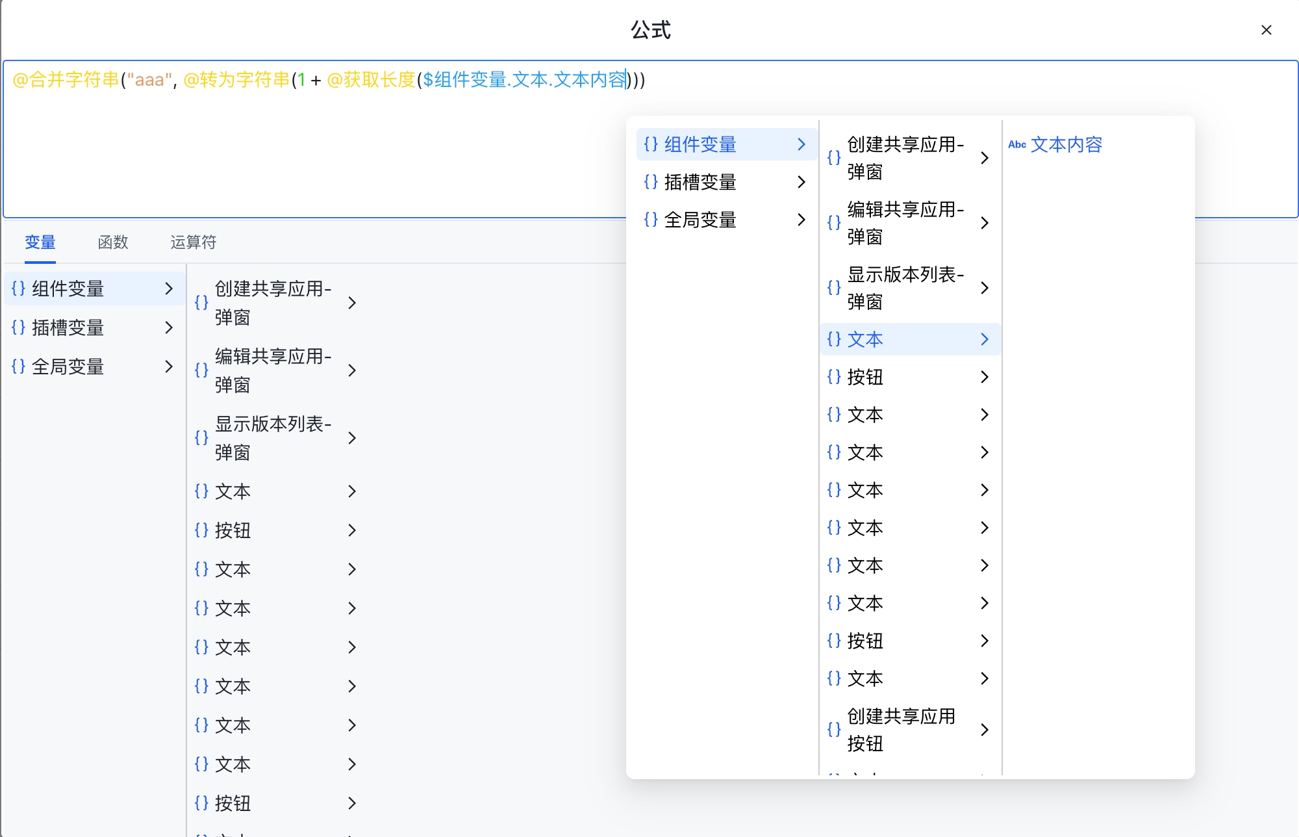Switch to the 运算符 tab
Image resolution: width=1299 pixels, height=837 pixels.
coord(193,242)
